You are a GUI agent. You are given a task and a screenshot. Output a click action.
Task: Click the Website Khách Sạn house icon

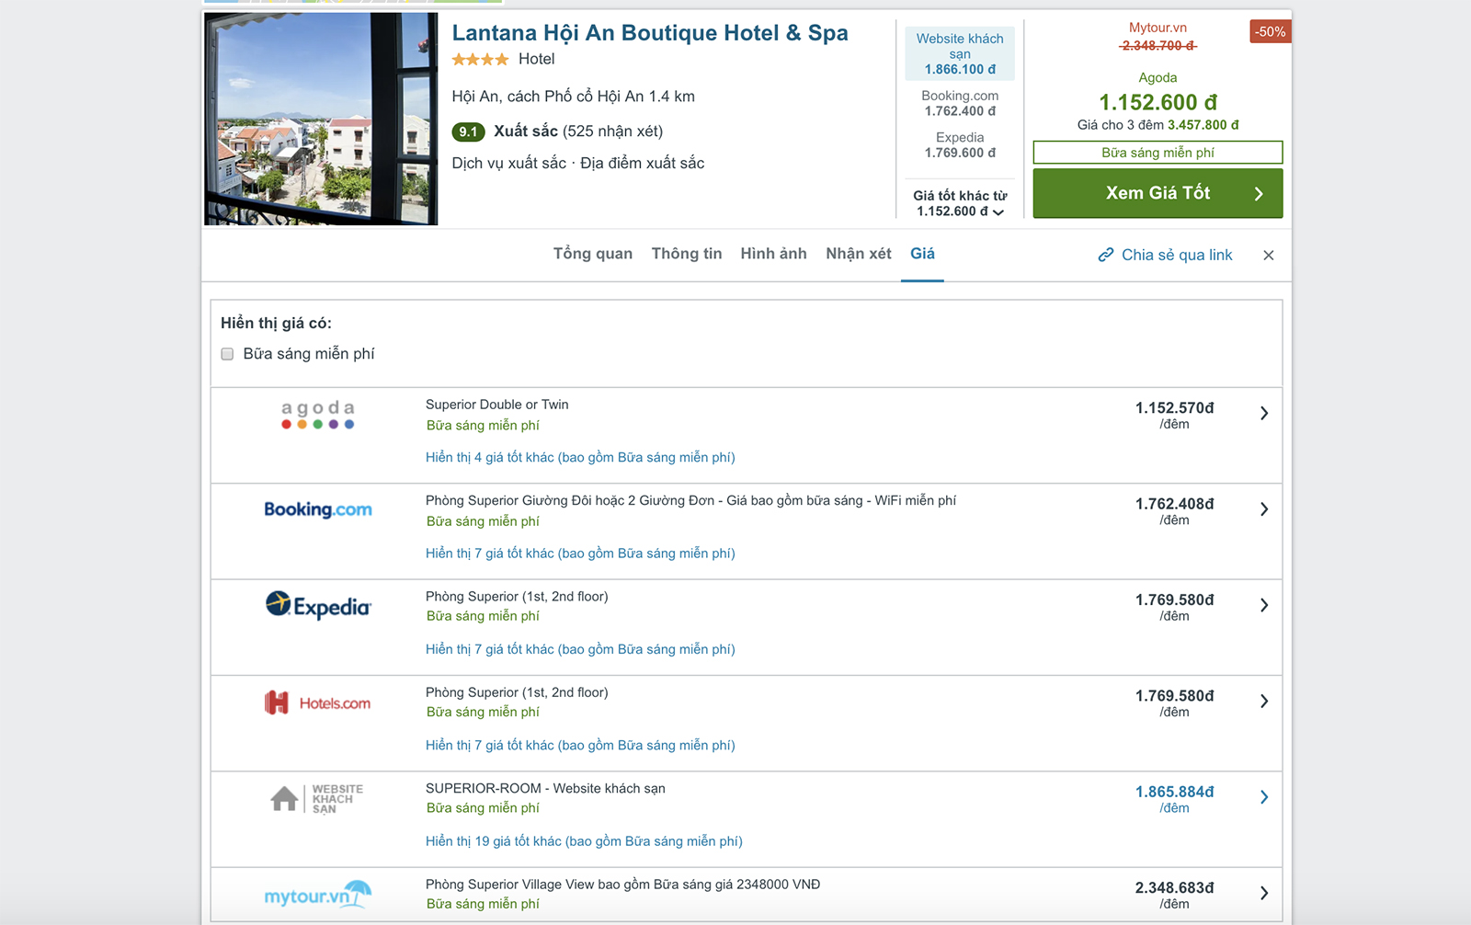284,798
